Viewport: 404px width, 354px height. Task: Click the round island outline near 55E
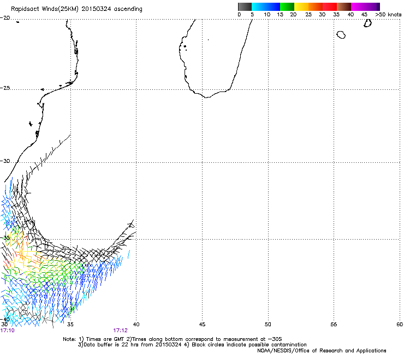pos(341,35)
